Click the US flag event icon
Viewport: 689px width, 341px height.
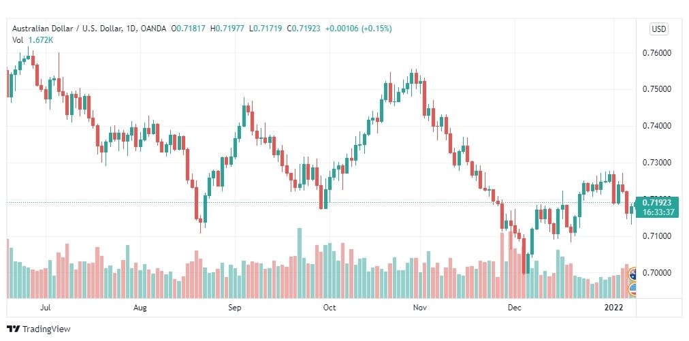pos(632,289)
